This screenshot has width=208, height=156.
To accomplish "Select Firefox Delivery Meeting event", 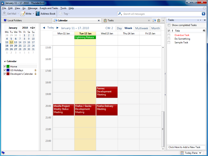I will point(107,110).
